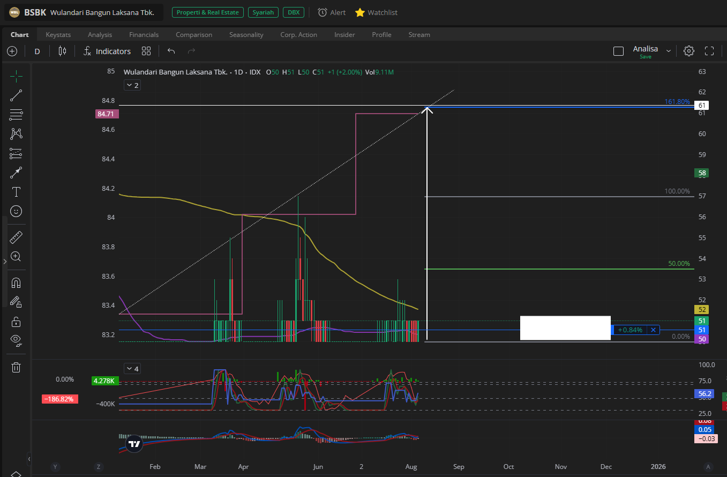
Task: Click the 58 green price label
Action: (701, 173)
